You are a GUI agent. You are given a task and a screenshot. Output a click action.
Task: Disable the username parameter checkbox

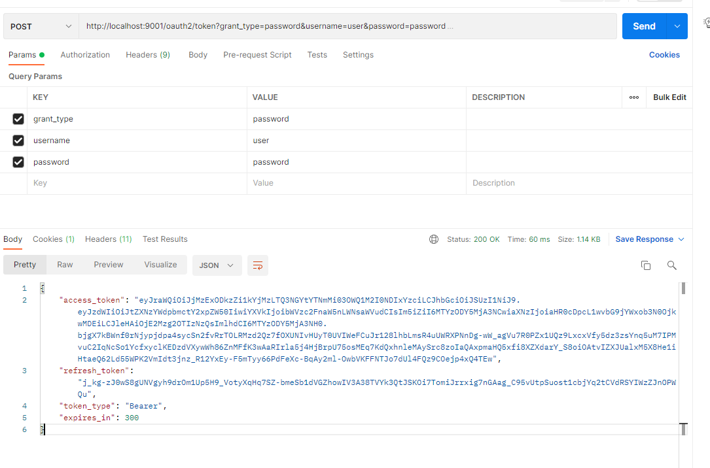pyautogui.click(x=18, y=141)
